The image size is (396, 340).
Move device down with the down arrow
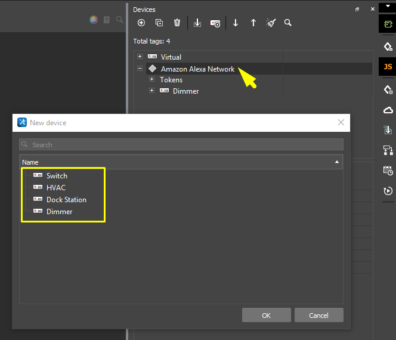[236, 23]
